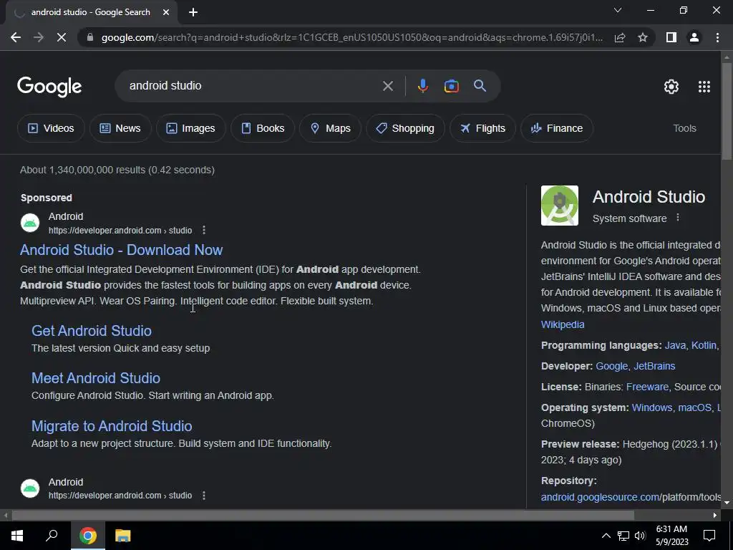Open the network tray icon
This screenshot has height=550, width=733.
click(623, 536)
